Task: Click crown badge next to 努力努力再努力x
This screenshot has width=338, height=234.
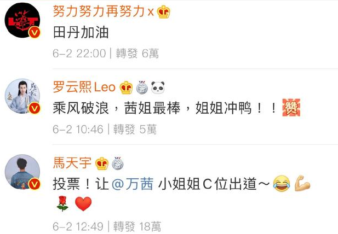Action: pyautogui.click(x=163, y=12)
